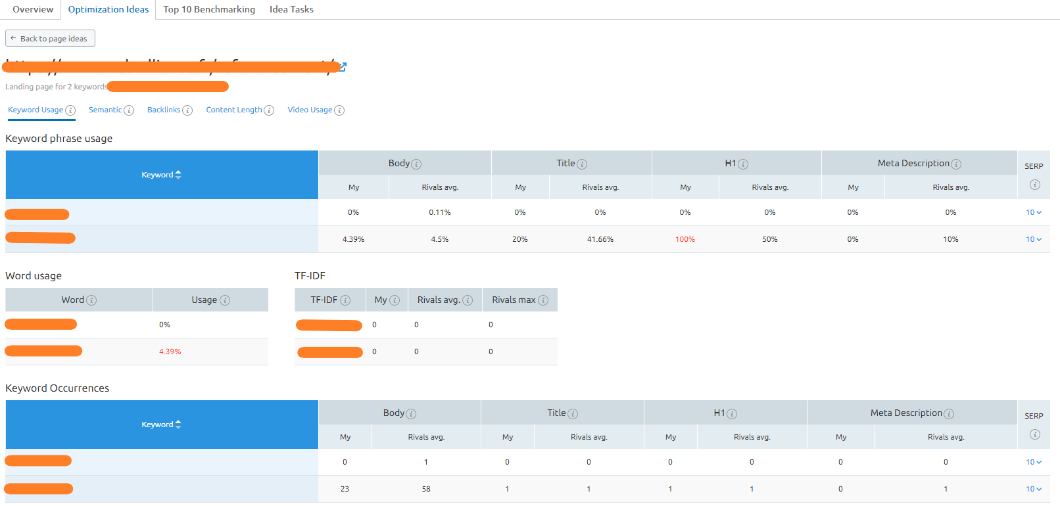
Task: Switch to the Top 10 Benchmarking tab
Action: coord(209,9)
